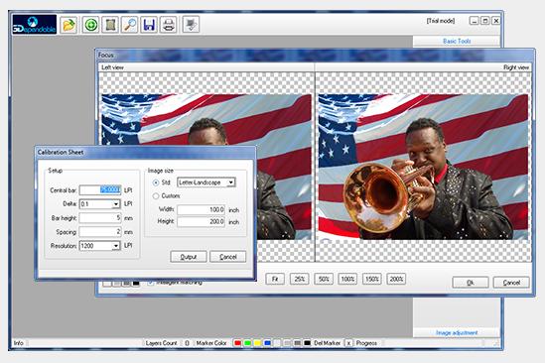This screenshot has height=363, width=545.
Task: Open the Resolution 1200 dropdown
Action: [99, 246]
